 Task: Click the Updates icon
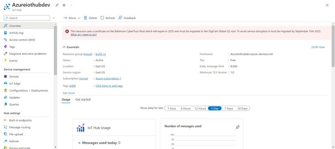pos(6,97)
